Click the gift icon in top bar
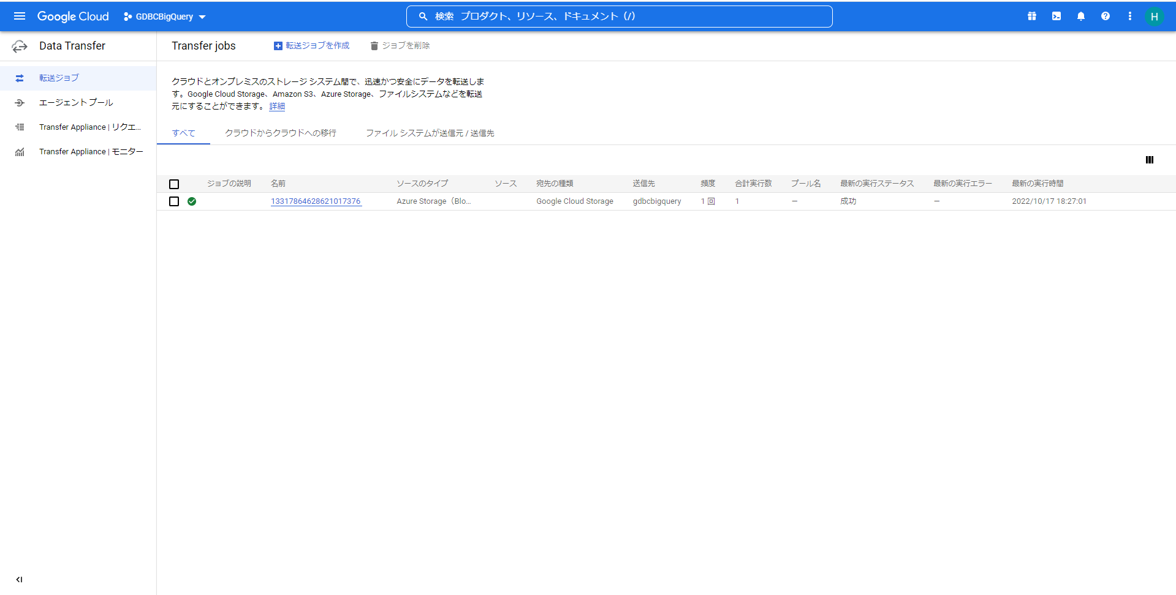 pos(1032,17)
